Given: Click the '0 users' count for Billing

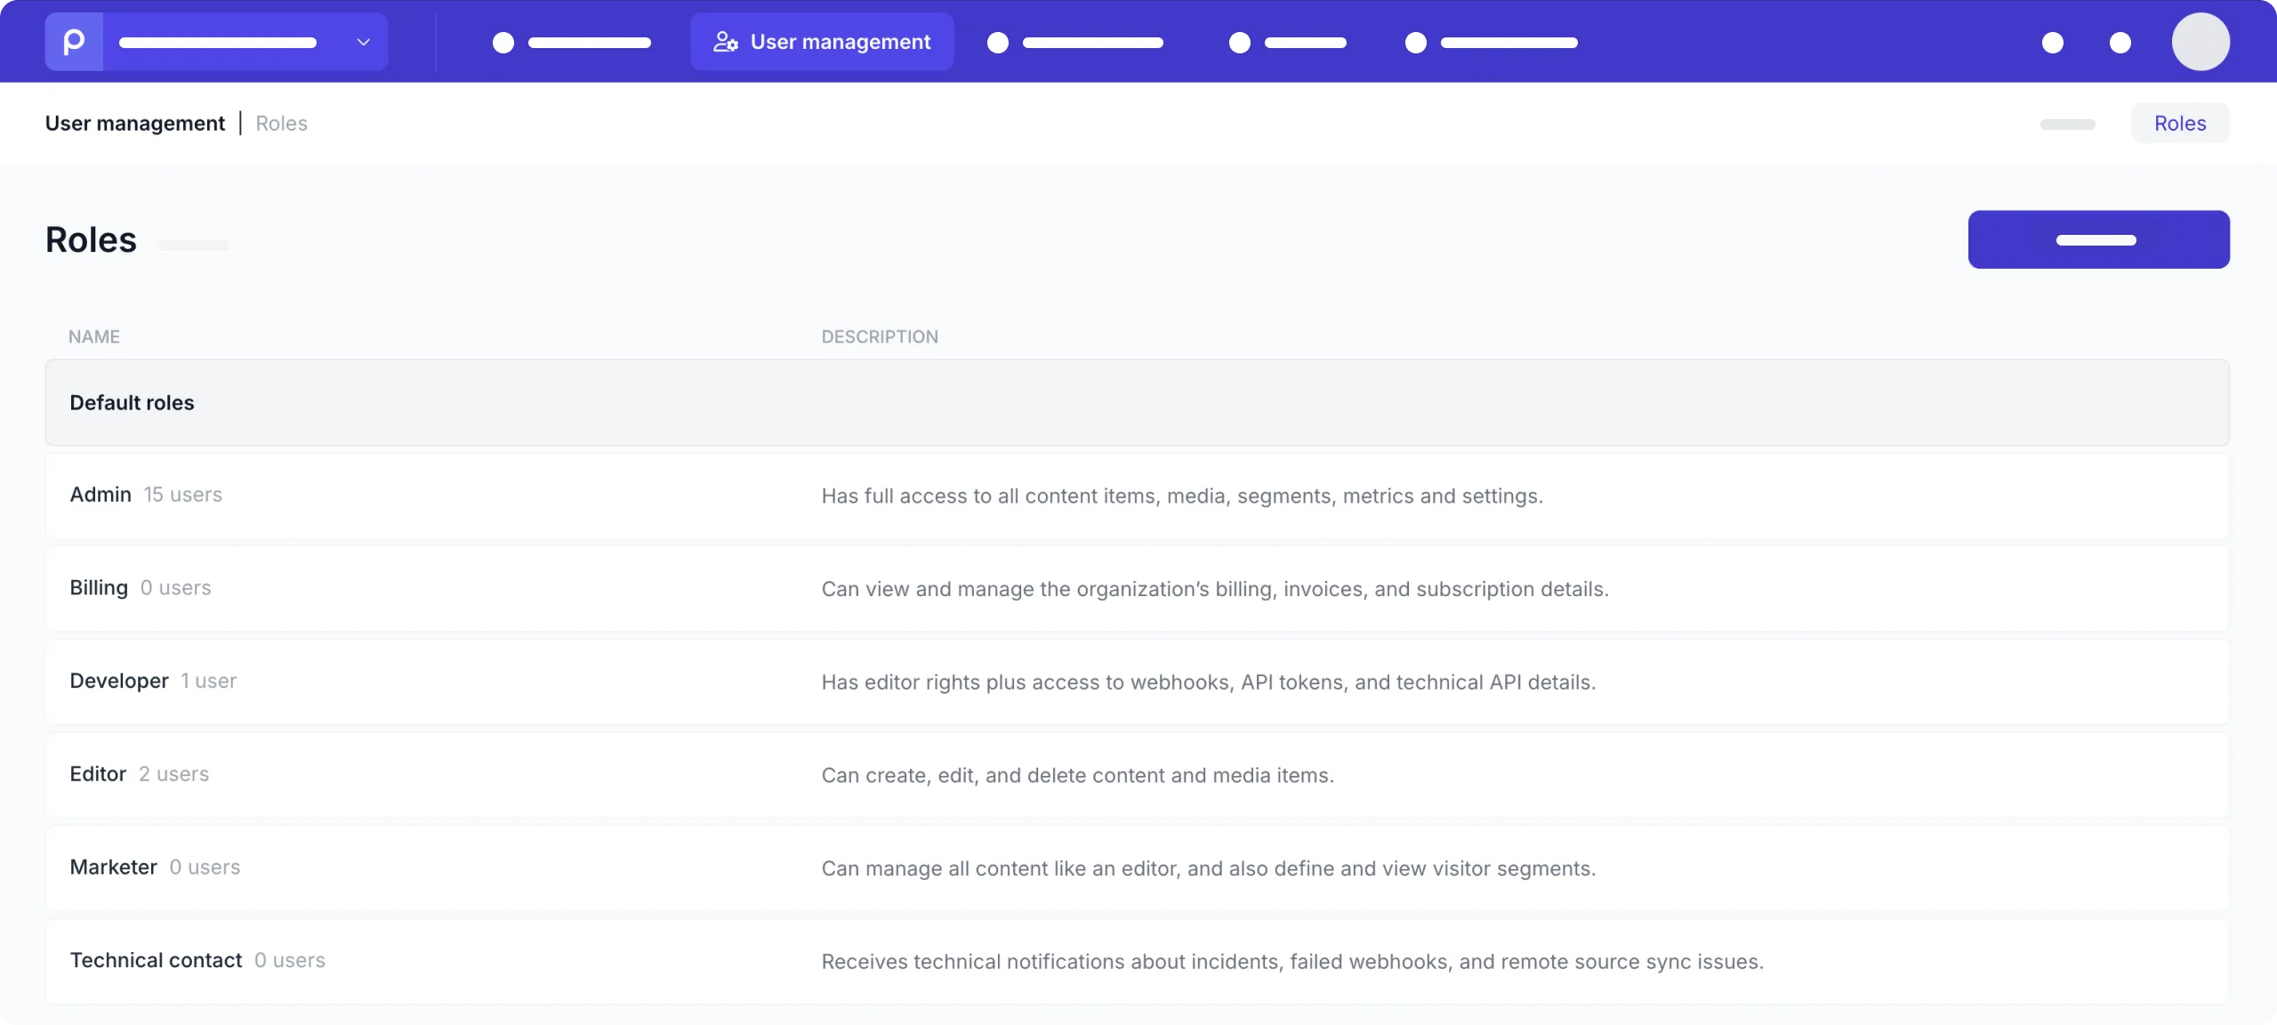Looking at the screenshot, I should click(176, 588).
